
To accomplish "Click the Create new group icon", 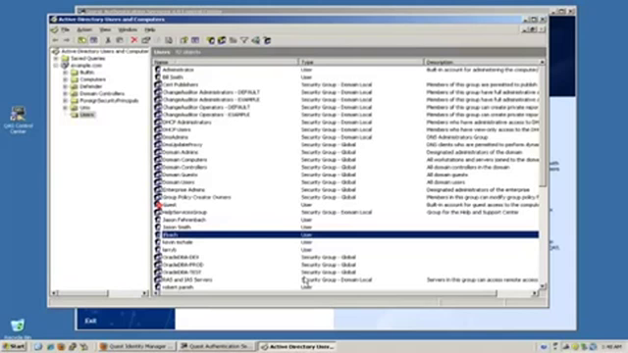I will coord(222,40).
